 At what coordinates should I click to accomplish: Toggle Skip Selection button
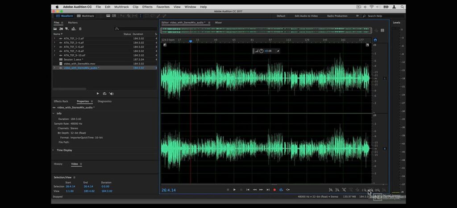(x=288, y=190)
